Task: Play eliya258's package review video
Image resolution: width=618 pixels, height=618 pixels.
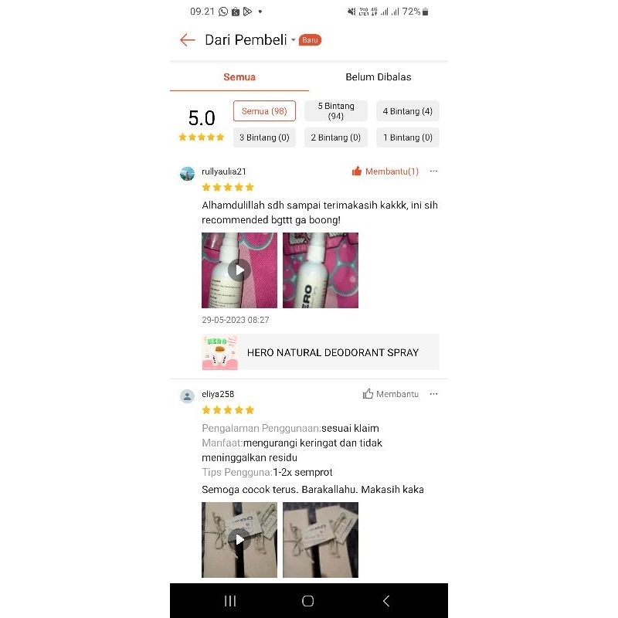Action: pos(239,540)
